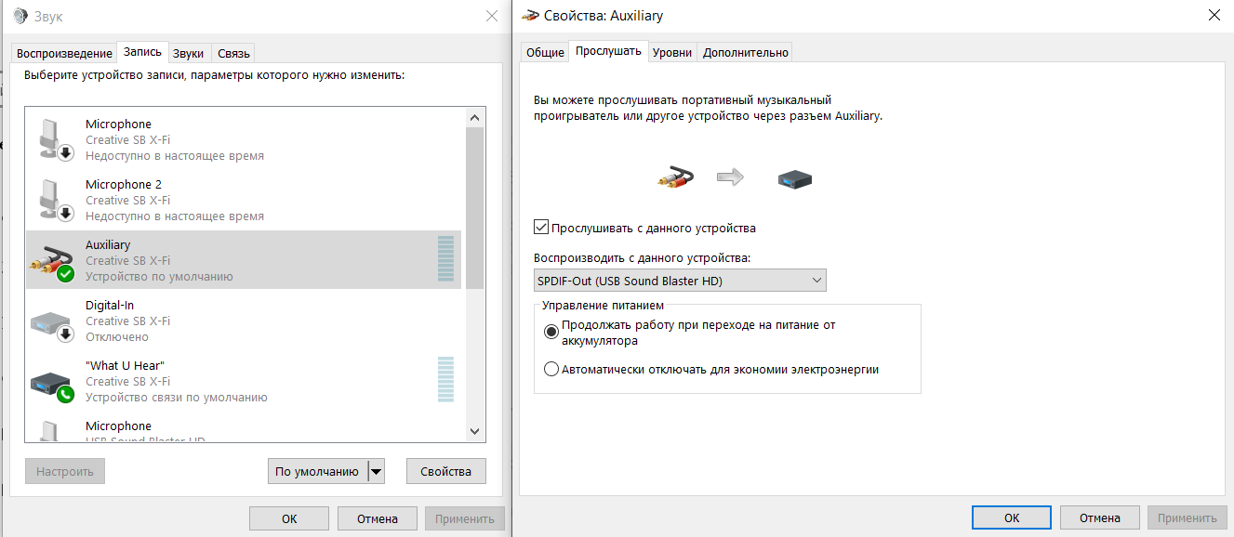
Task: Click "Недоступно в настоящее время" under Microphone 2
Action: 175,216
